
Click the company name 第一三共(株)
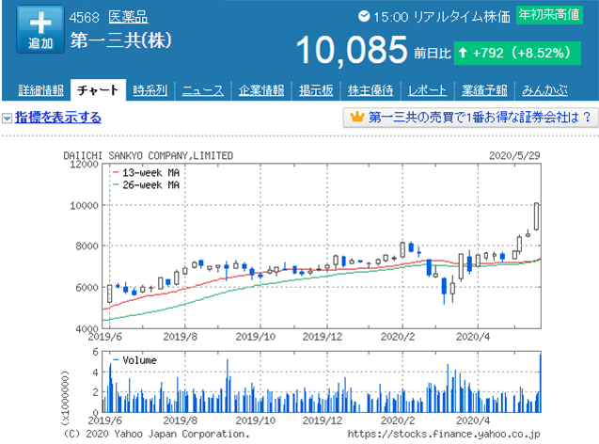tap(120, 40)
